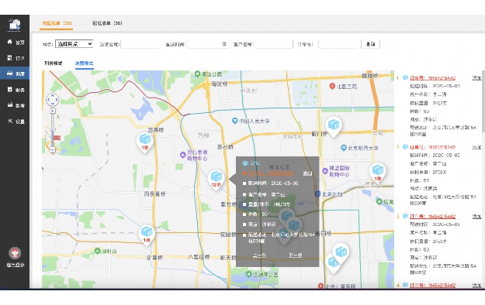This screenshot has height=305, width=485.
Task: Tick the square beside customer name in popup
Action: point(244,195)
